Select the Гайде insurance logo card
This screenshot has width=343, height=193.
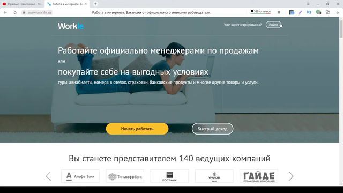click(x=259, y=176)
